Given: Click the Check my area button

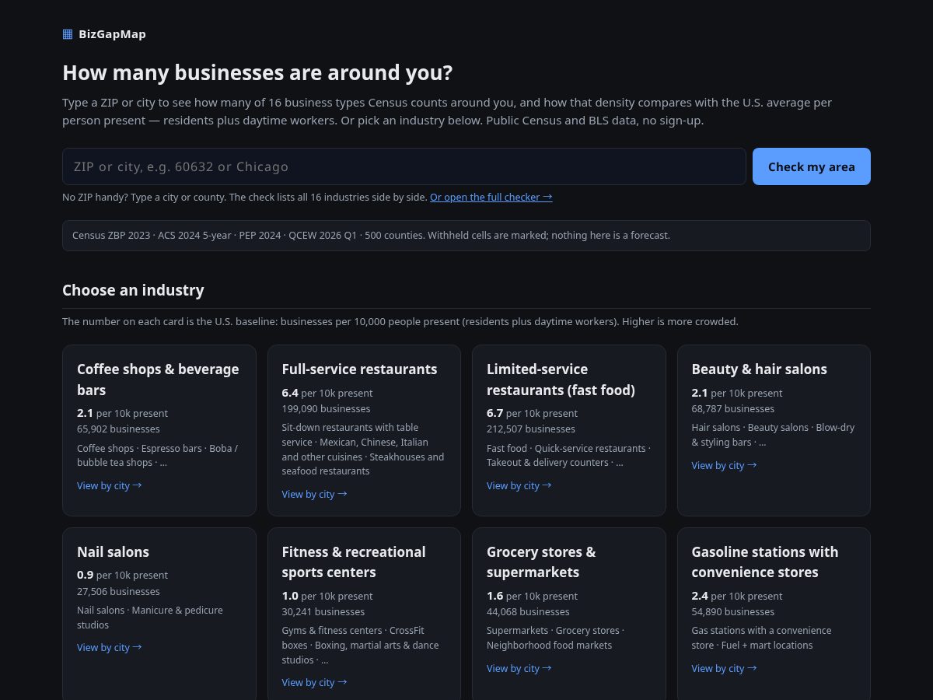Looking at the screenshot, I should click(812, 166).
